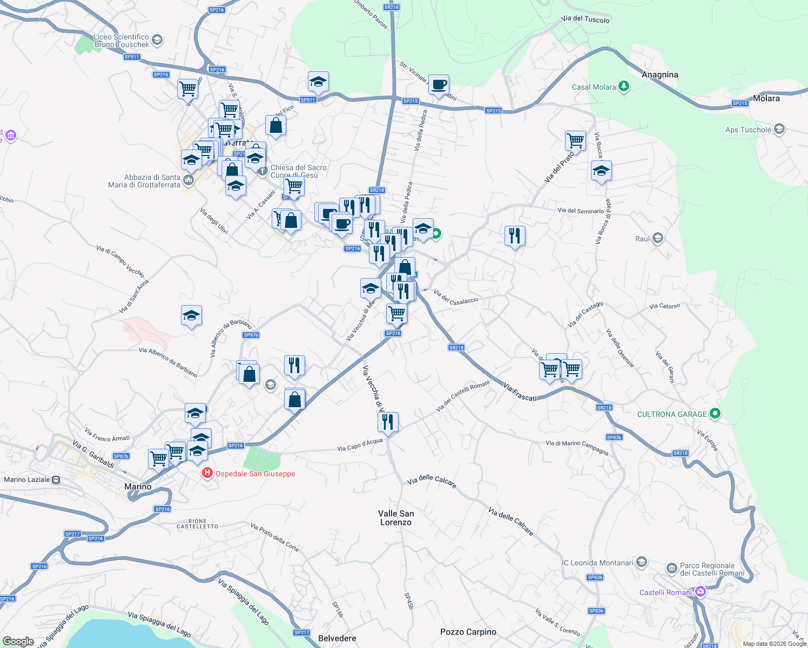Click the graduation cap icon near Liceo Bruno Touschek

click(156, 38)
